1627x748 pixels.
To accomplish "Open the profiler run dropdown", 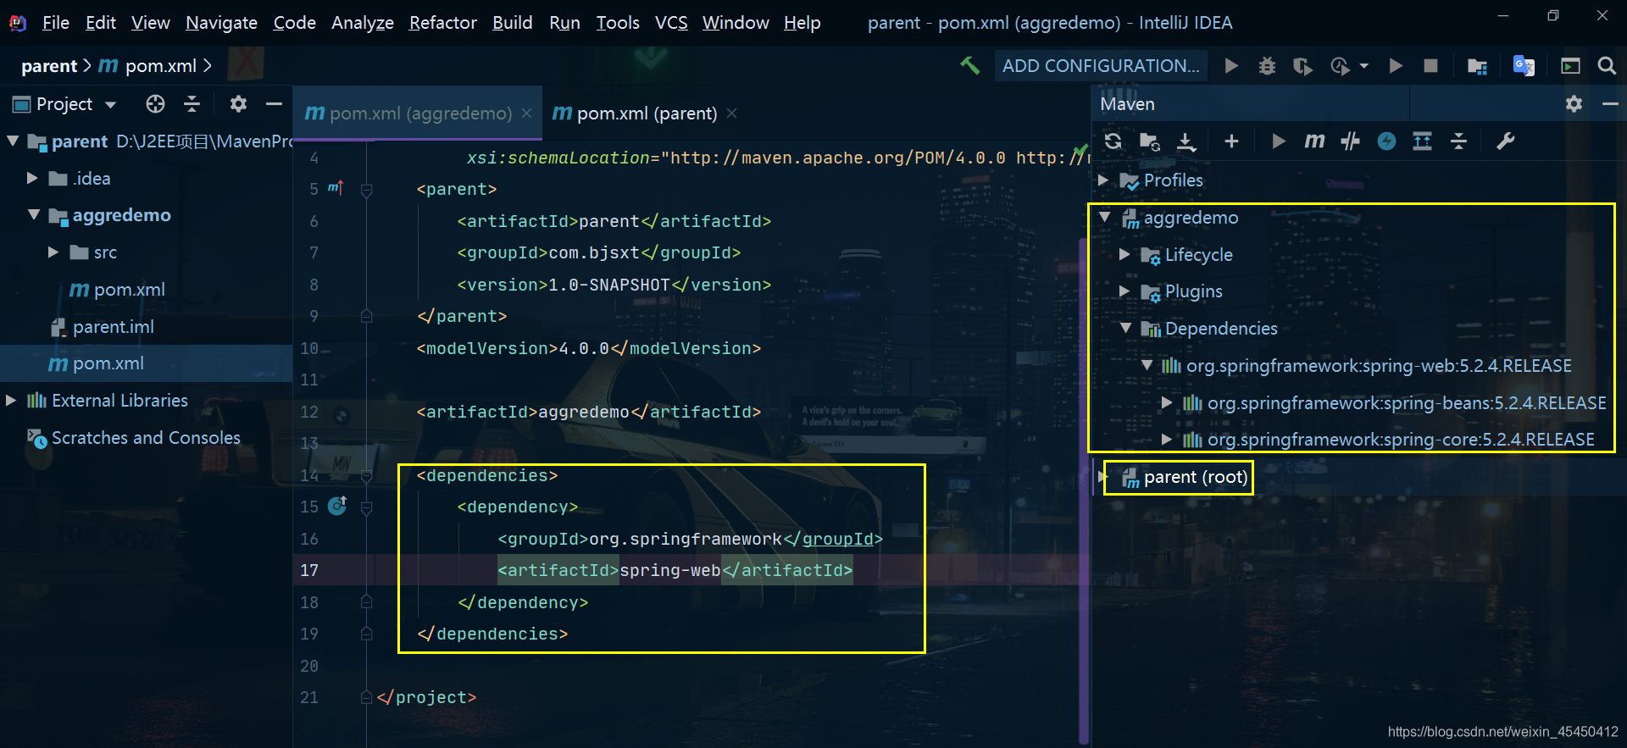I will [1364, 65].
